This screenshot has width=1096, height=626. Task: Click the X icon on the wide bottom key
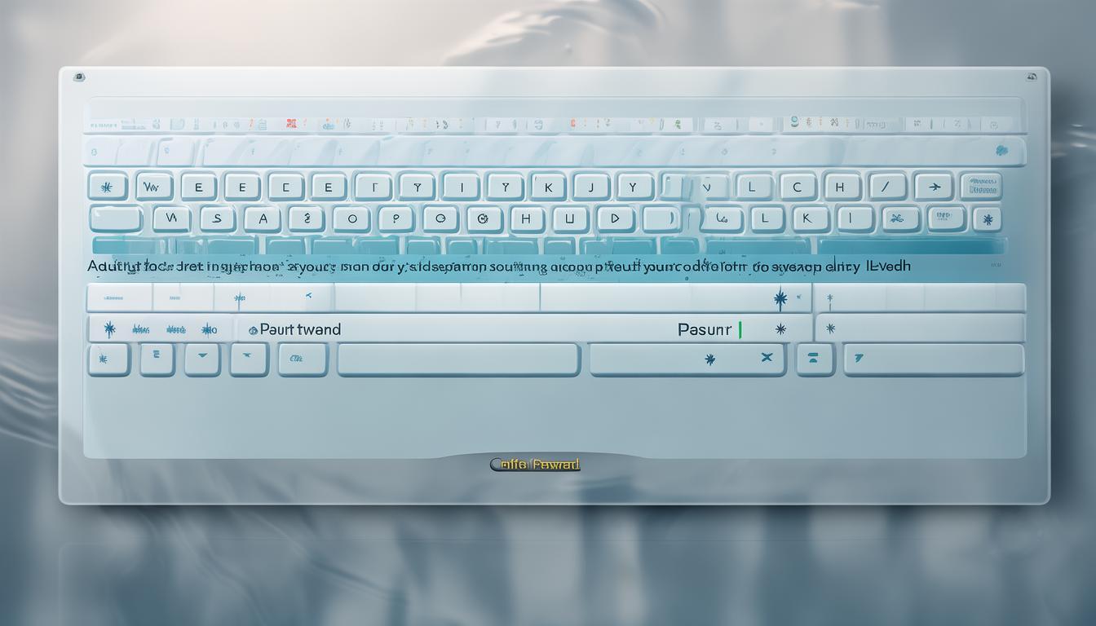pos(767,358)
